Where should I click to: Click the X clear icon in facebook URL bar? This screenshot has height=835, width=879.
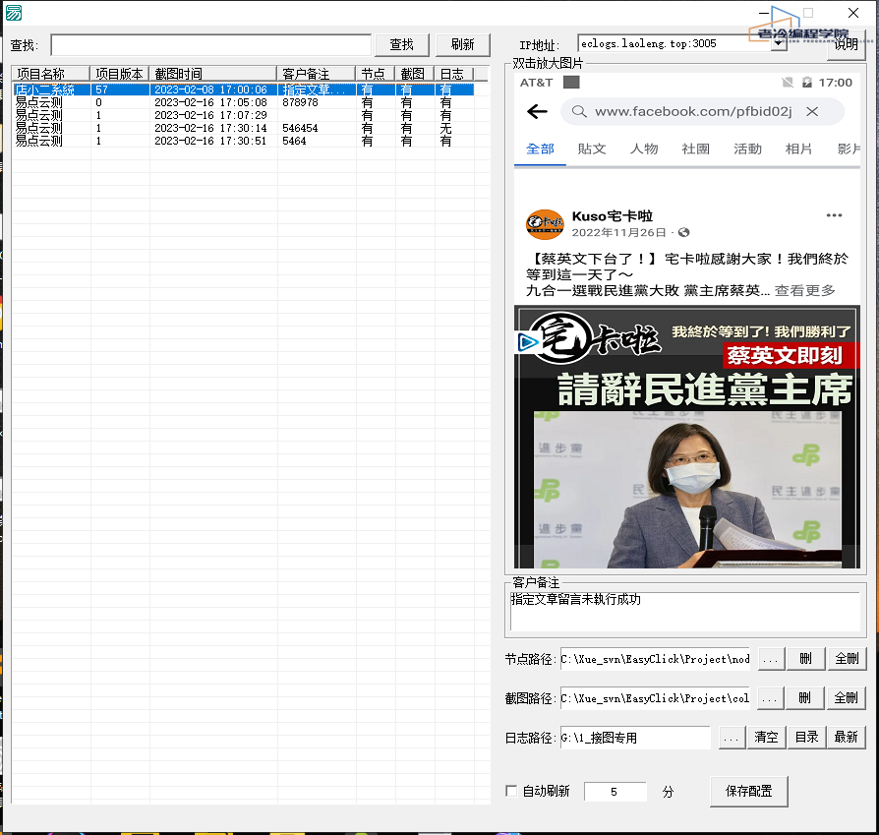(x=812, y=111)
